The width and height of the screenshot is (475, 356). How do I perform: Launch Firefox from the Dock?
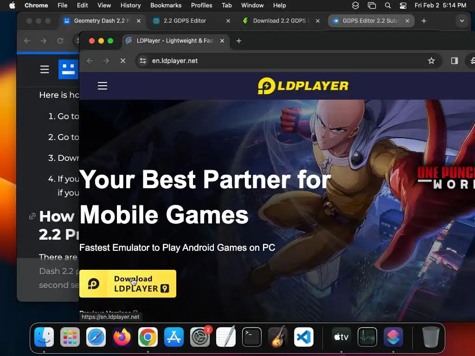click(x=122, y=337)
